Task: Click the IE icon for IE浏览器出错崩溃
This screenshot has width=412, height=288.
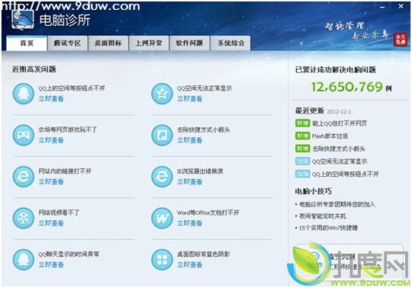Action: 162,177
